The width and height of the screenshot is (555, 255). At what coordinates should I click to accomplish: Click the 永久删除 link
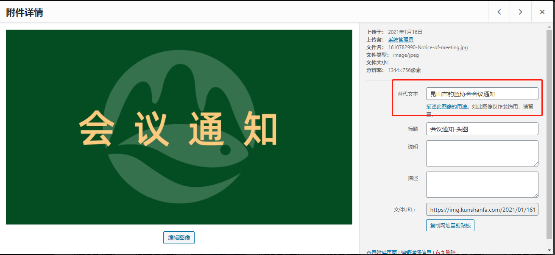click(x=445, y=252)
